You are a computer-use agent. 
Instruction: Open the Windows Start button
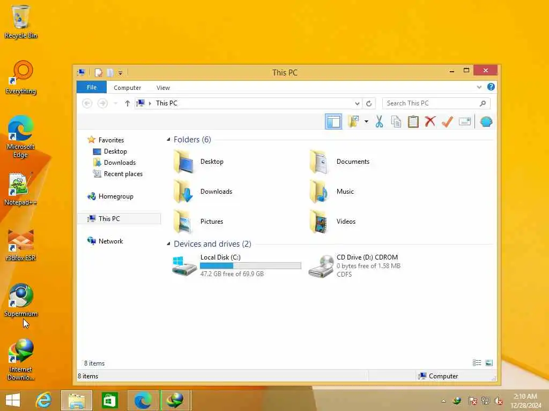click(x=13, y=400)
